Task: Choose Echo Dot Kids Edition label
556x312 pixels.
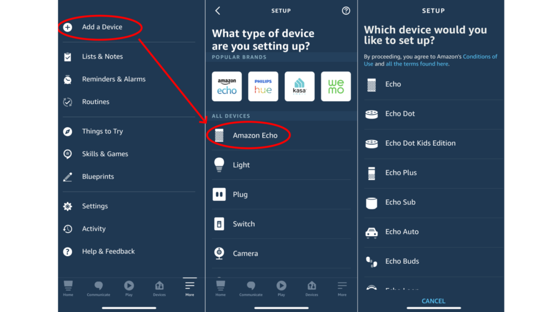Action: pyautogui.click(x=420, y=143)
